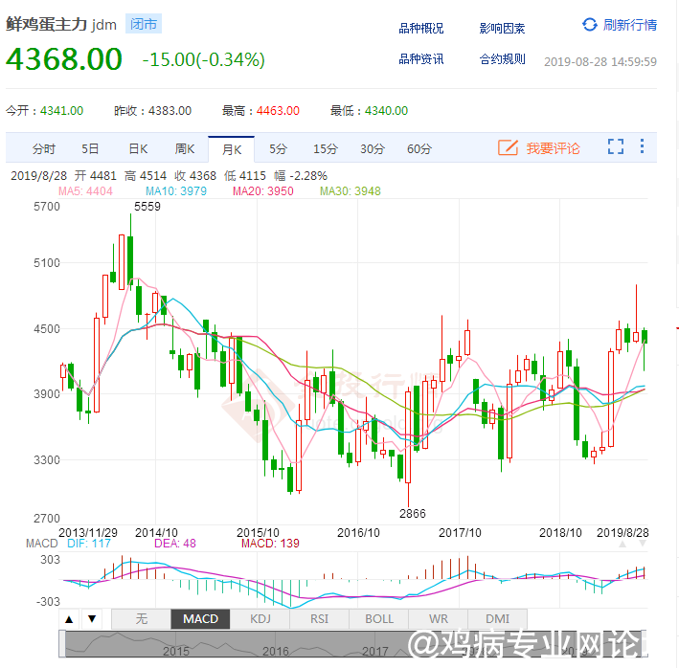Open the three-dot more options menu
679x668 pixels.
[x=642, y=147]
